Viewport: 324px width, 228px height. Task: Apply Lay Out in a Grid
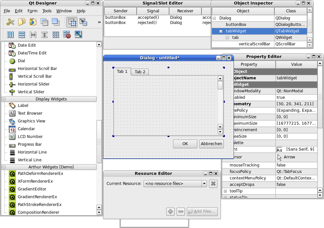pos(56,34)
